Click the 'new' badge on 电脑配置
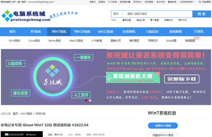This screenshot has width=212, height=137. point(196,38)
